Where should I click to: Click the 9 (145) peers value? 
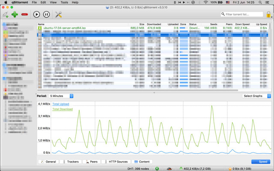pyautogui.click(x=227, y=28)
